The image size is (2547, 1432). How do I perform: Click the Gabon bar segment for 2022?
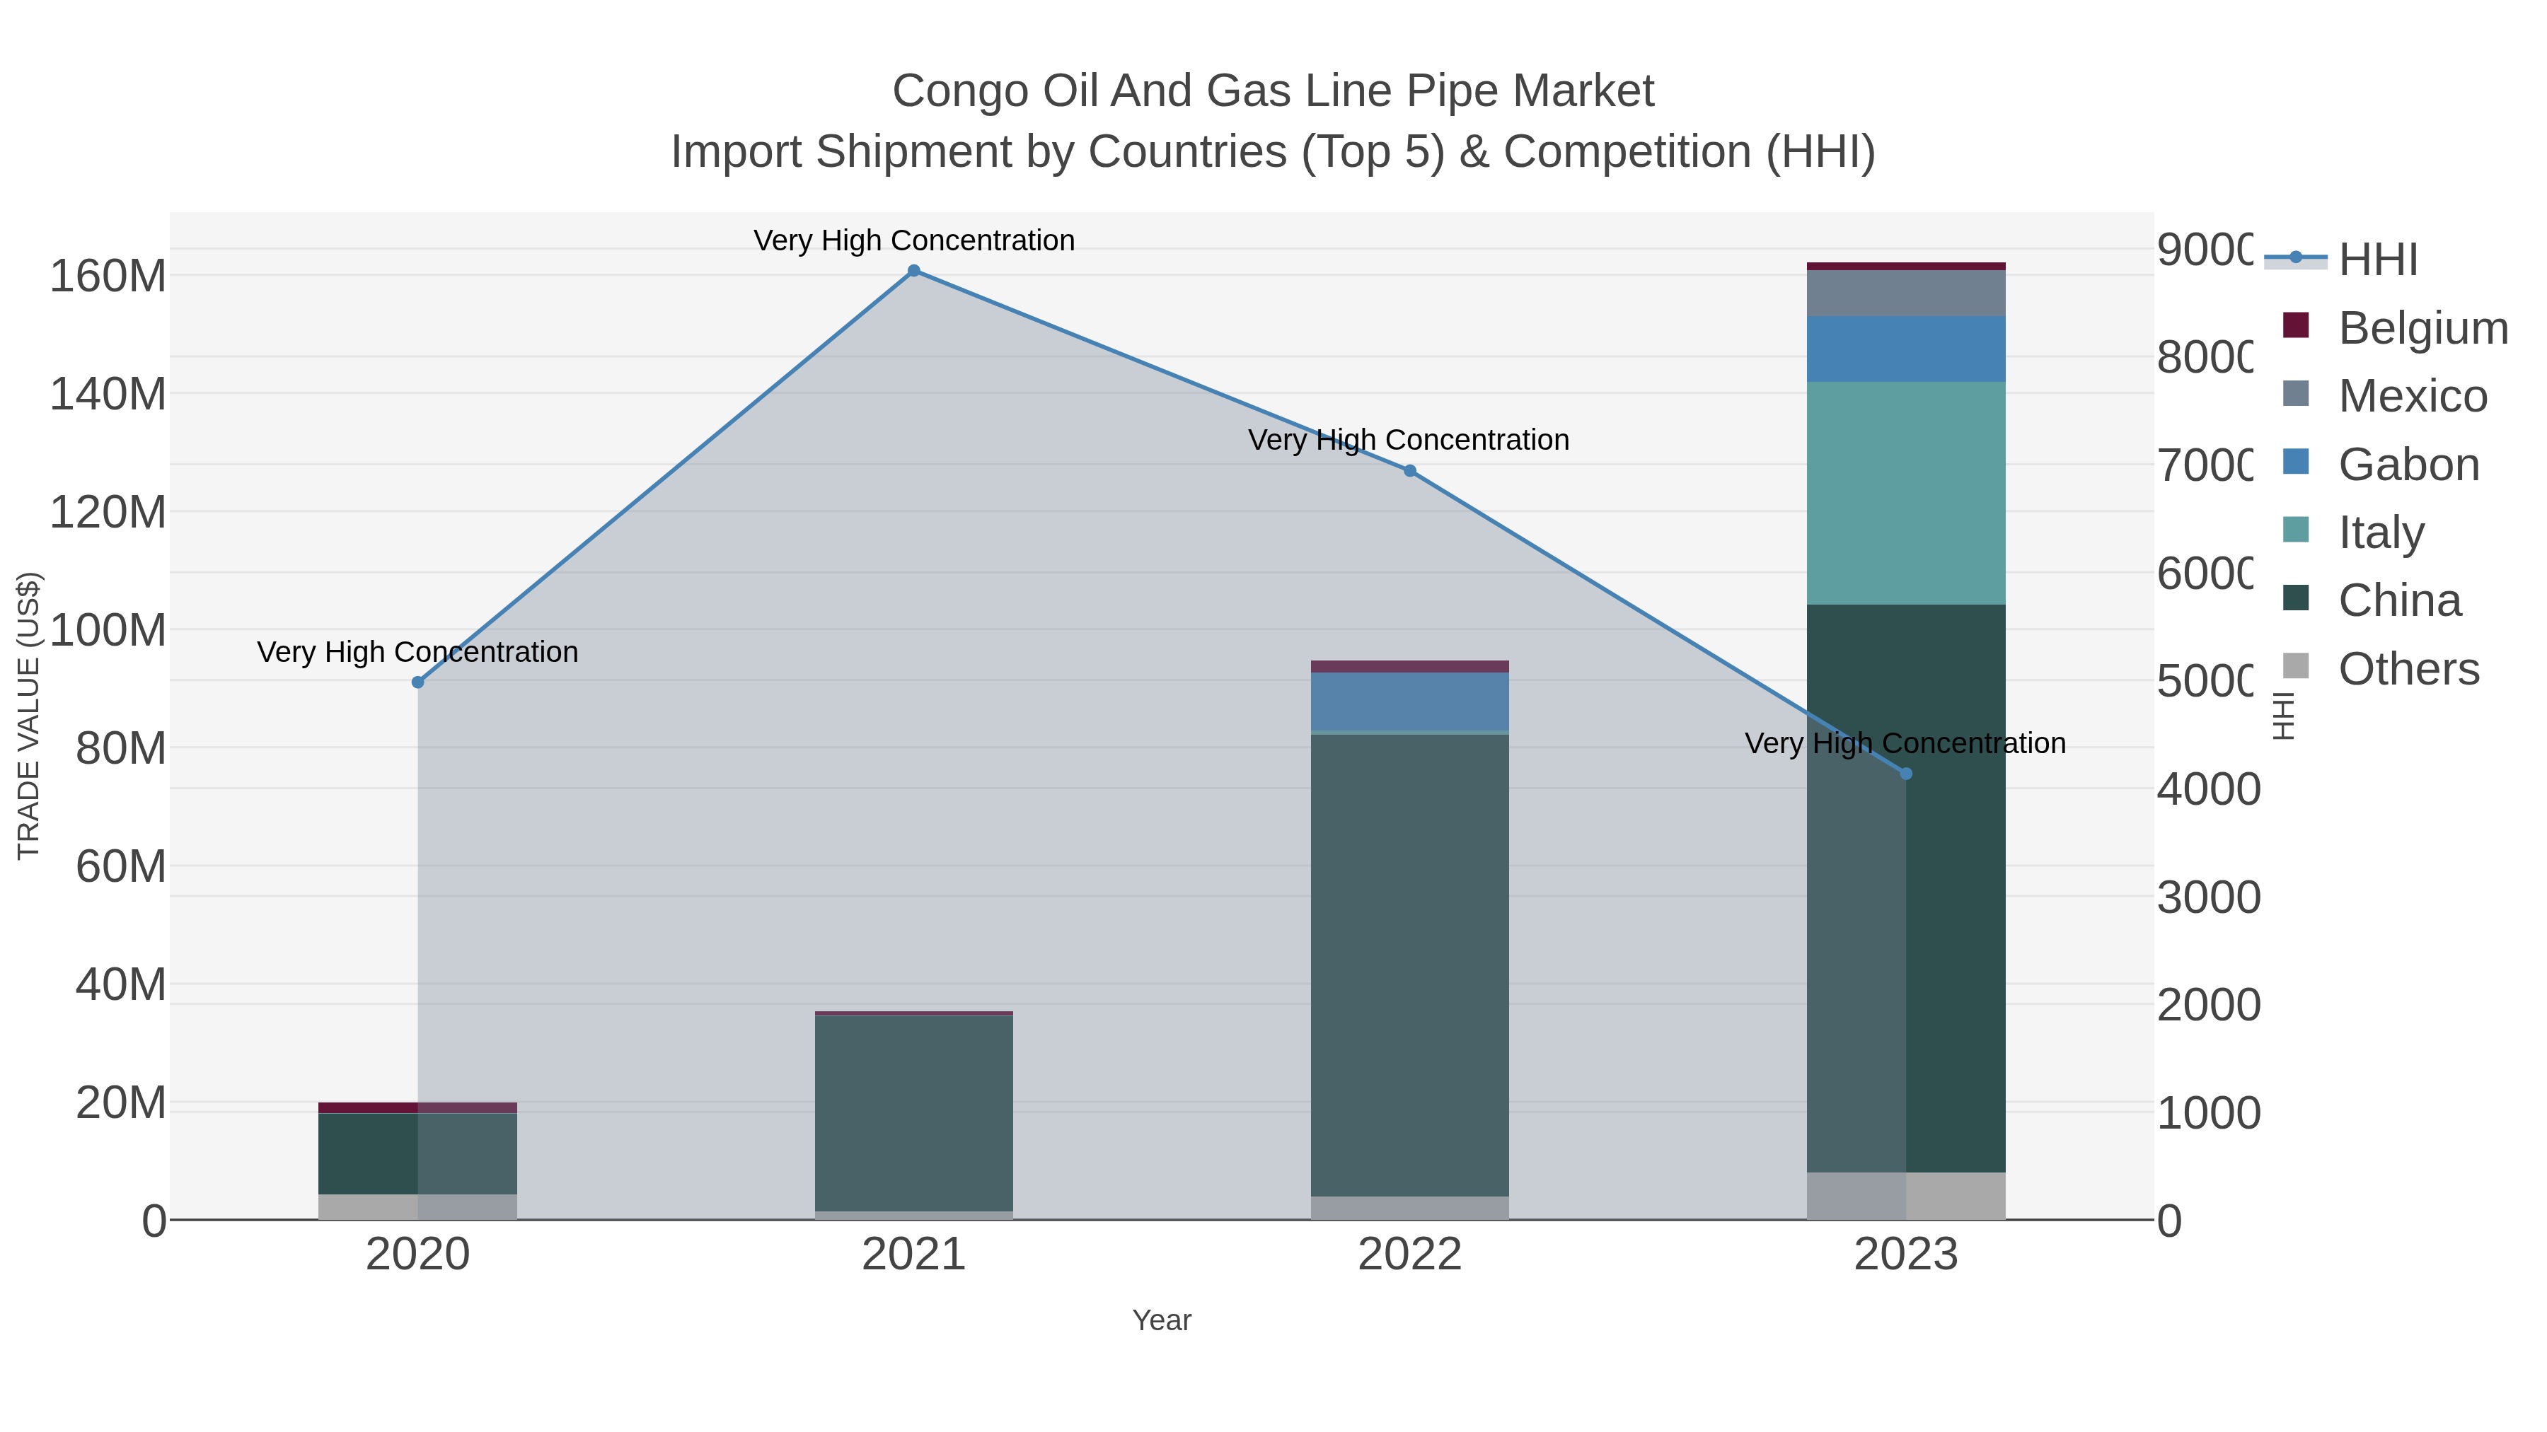tap(1410, 702)
